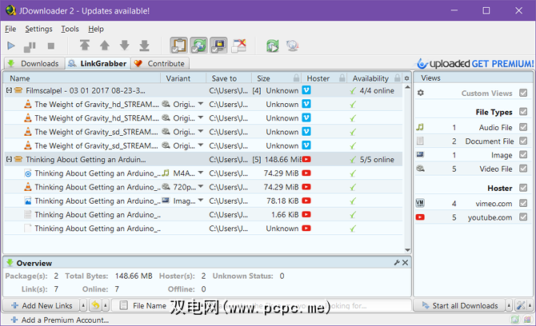The image size is (536, 326).
Task: Uncheck Audio File filter
Action: [523, 127]
